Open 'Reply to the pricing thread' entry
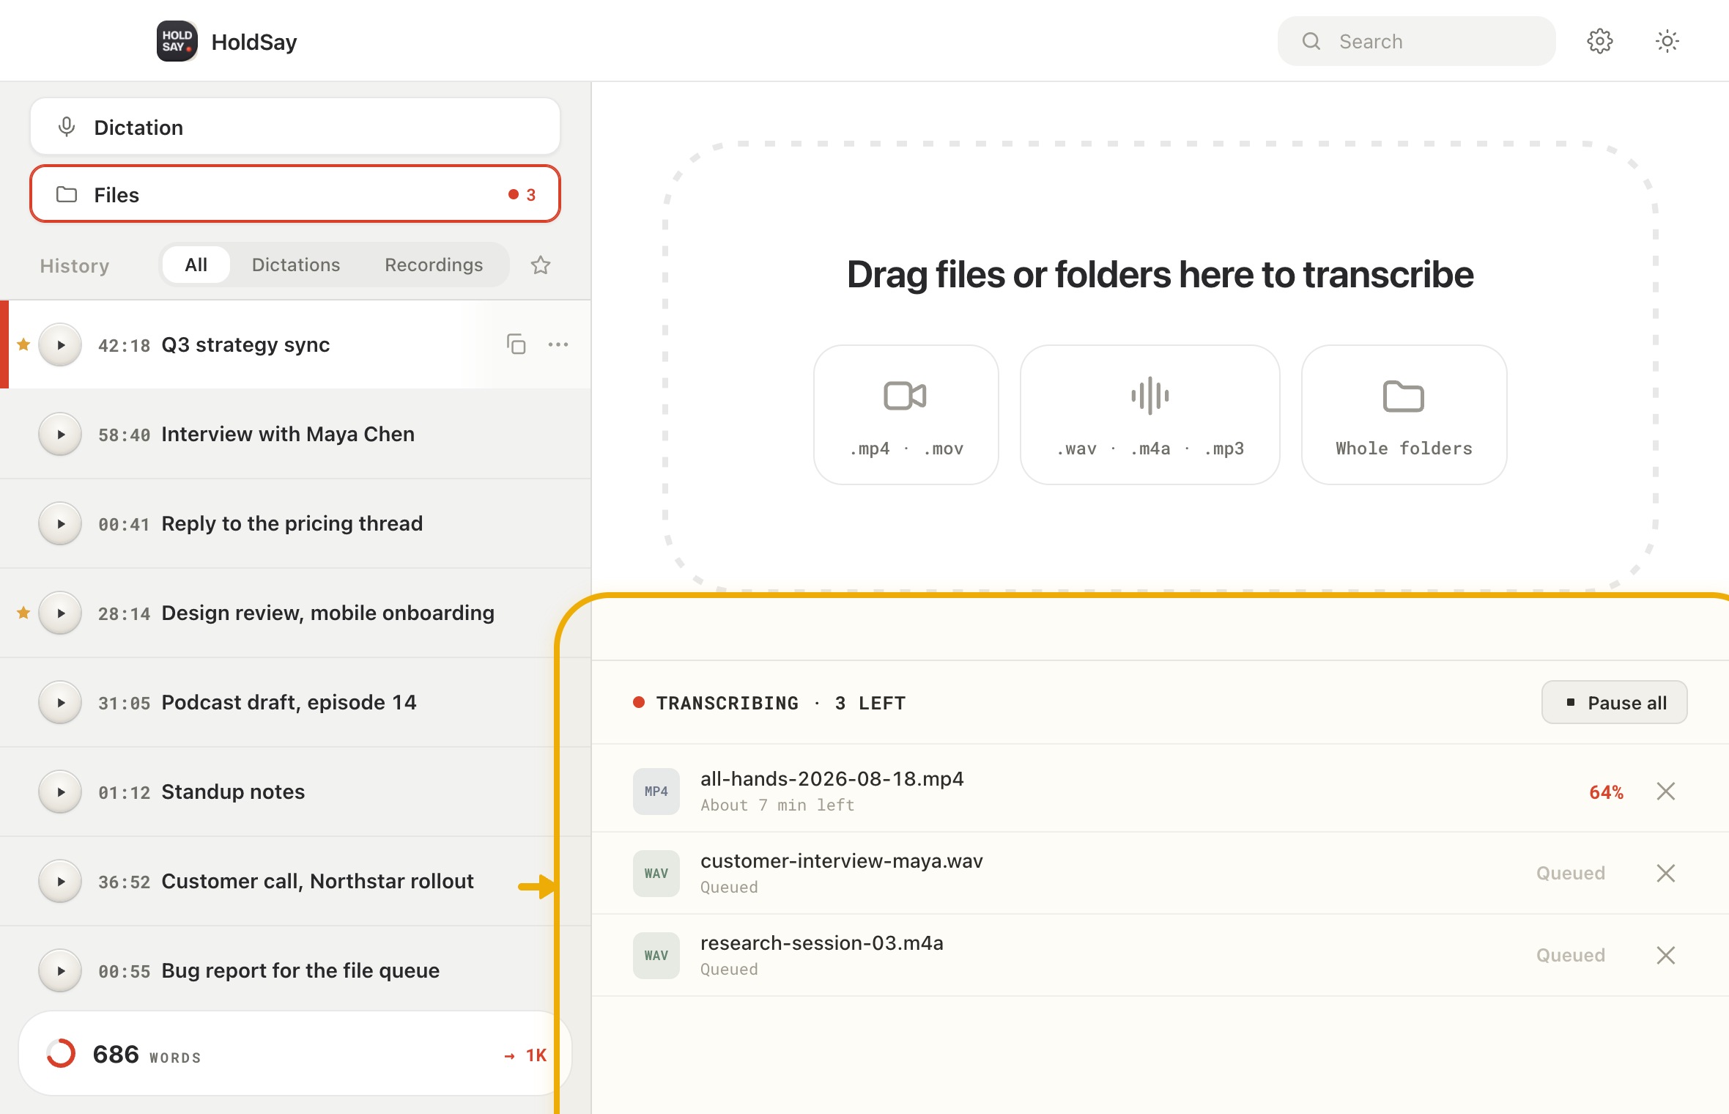This screenshot has height=1114, width=1729. tap(295, 523)
